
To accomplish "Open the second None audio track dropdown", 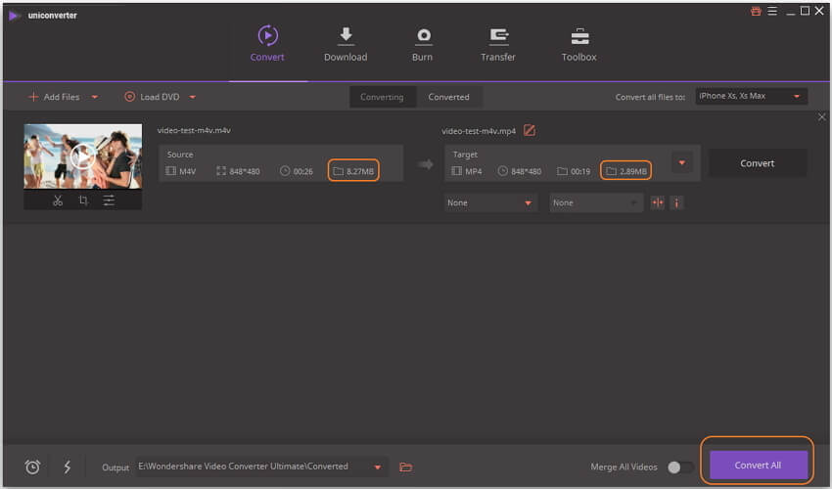I will (x=595, y=203).
